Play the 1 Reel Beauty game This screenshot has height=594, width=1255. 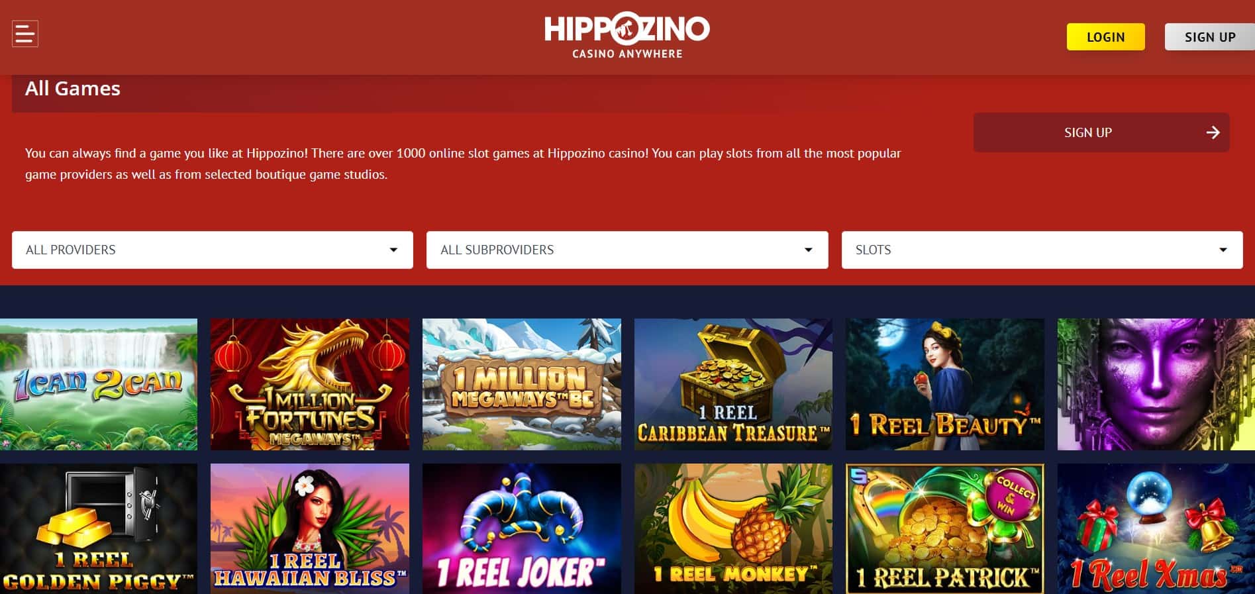point(945,384)
